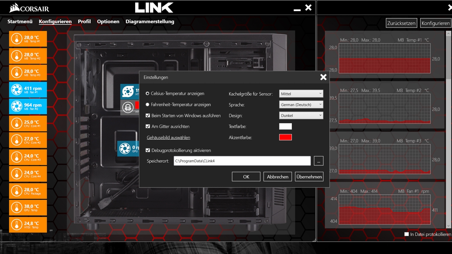Select the CPU Core #4 temperature tile
The image size is (452, 254).
click(x=28, y=174)
